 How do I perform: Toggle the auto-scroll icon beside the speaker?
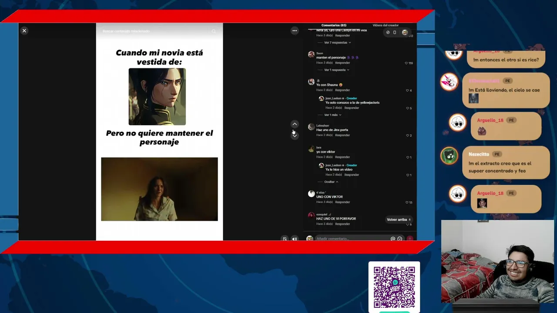[x=285, y=239]
